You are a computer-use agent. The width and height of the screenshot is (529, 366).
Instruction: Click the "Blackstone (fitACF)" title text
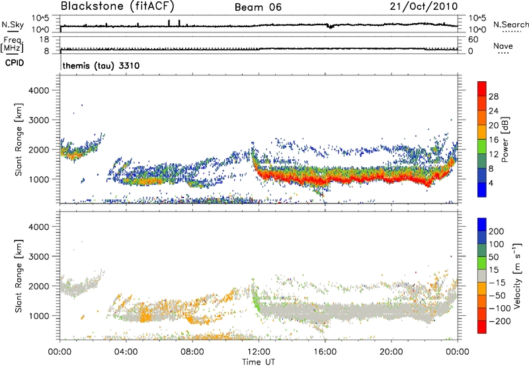click(x=117, y=7)
